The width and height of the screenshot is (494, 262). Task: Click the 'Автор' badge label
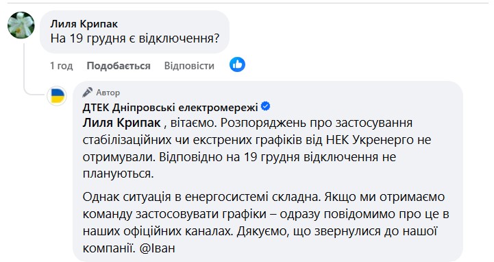[108, 93]
